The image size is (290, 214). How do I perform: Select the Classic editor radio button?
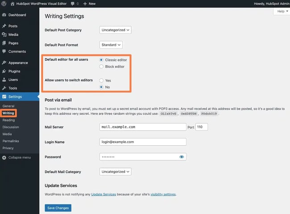(101, 60)
